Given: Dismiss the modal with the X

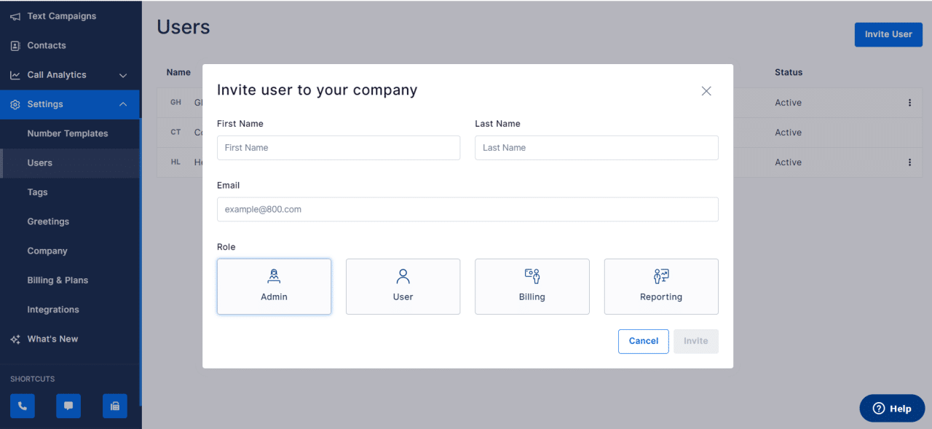Looking at the screenshot, I should (x=706, y=90).
